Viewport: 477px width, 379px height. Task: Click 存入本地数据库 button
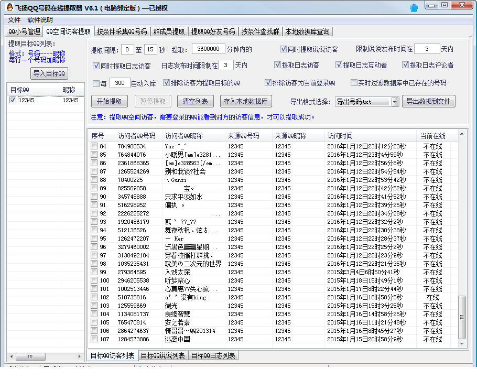[246, 101]
